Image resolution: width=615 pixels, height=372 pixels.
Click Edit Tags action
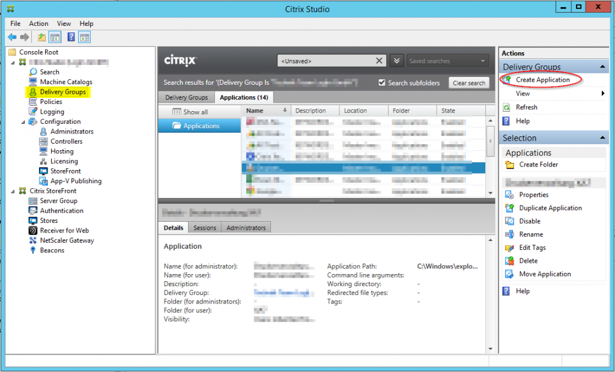point(532,248)
